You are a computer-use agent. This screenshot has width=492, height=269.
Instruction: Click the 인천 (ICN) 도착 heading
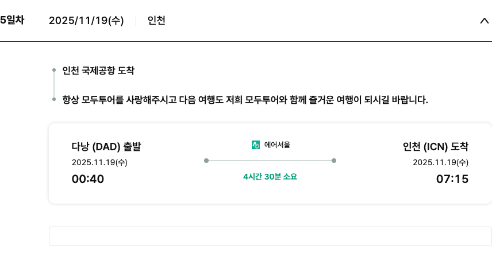point(436,146)
